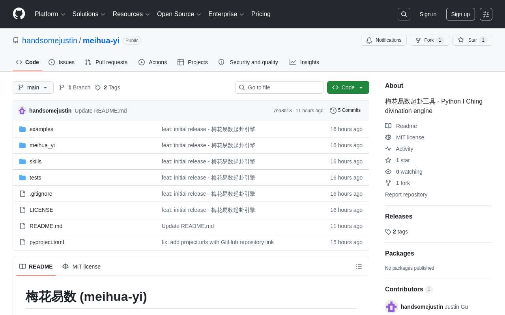
Task: Click the scale icon beside MIT license in About
Action: 388,137
